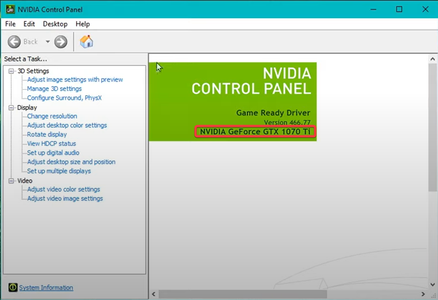The width and height of the screenshot is (438, 300).
Task: Select View HDCP status
Action: click(x=52, y=143)
